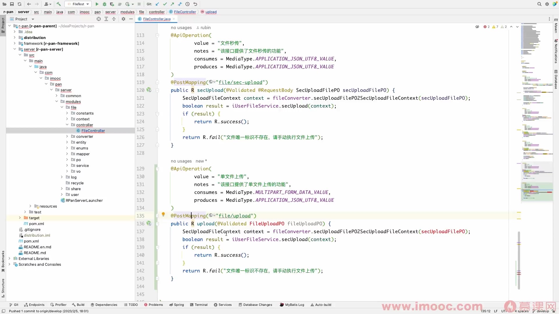The width and height of the screenshot is (559, 314).
Task: Click the Revert changes undo icon
Action: (x=195, y=4)
